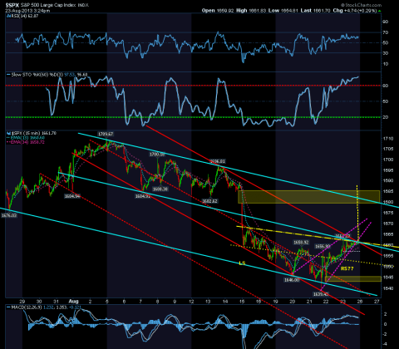Click the 1676.03 price label at chart left
399x349 pixels.
[9, 215]
